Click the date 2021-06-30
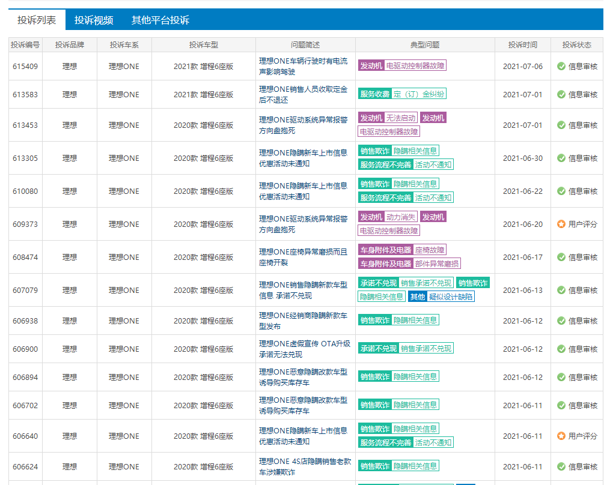 coord(523,158)
